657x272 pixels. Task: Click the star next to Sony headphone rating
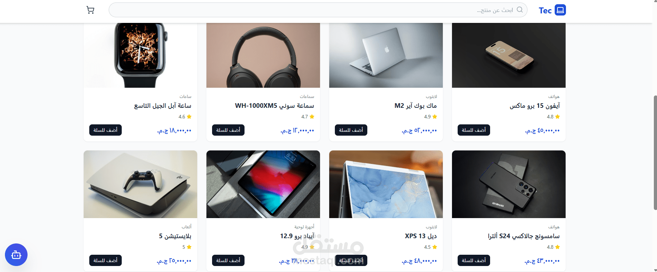312,117
